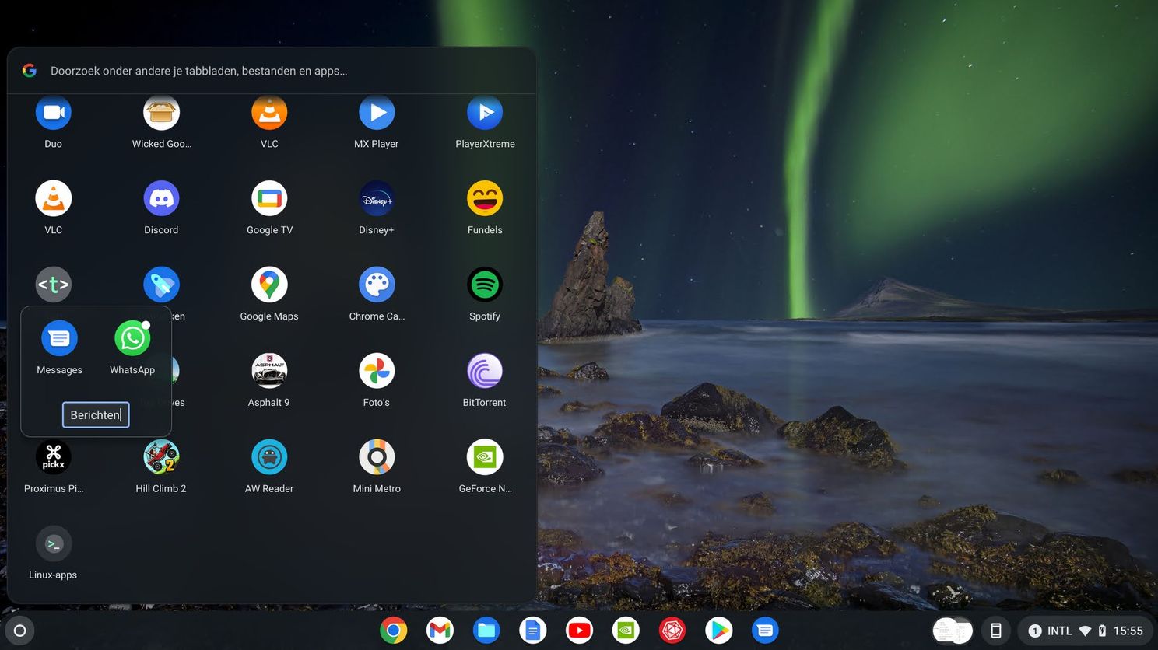Click the launcher circle button on shelf
This screenshot has width=1158, height=650.
coord(20,631)
